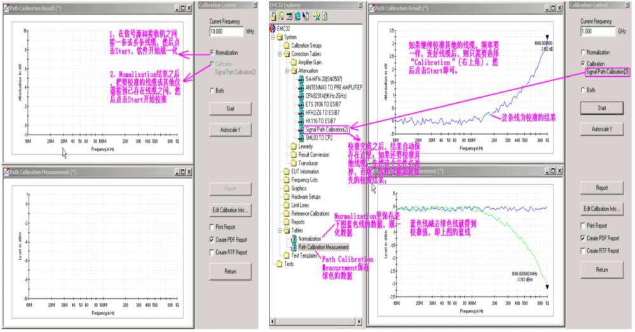
Task: Click the Normalization table icon under Tables
Action: (294, 239)
